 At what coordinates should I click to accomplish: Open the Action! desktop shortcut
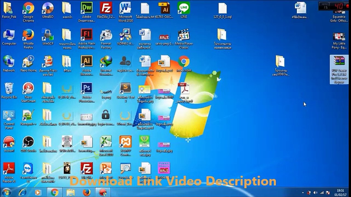point(9,144)
